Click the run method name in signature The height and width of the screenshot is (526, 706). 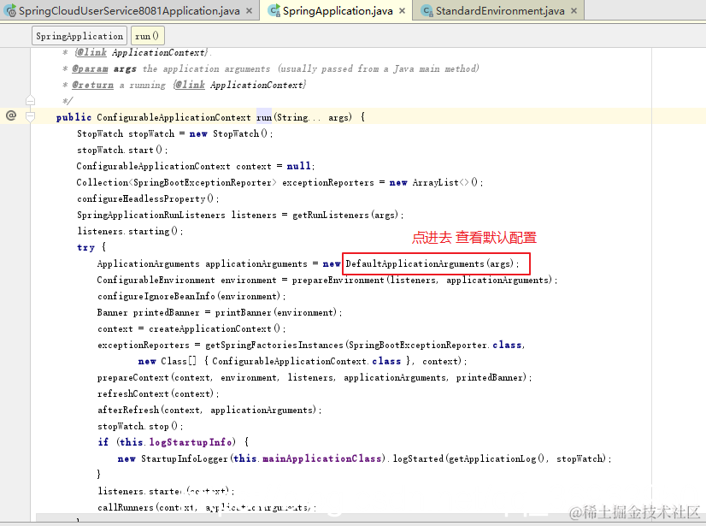tap(264, 117)
